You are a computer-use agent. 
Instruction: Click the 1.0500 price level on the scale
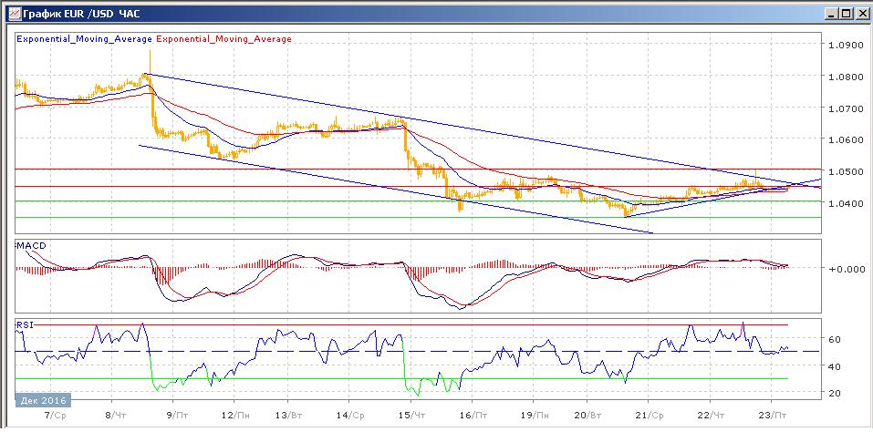[x=844, y=172]
